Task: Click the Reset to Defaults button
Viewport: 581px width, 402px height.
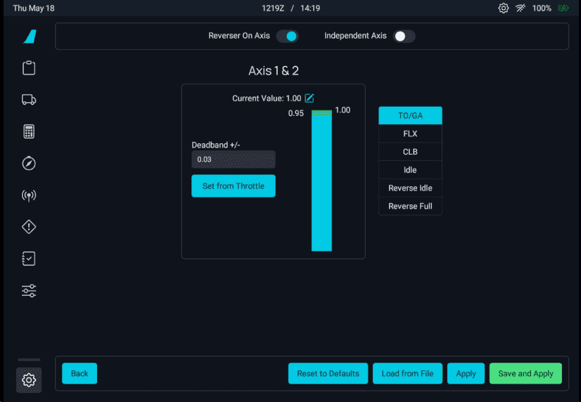Action: coord(328,373)
